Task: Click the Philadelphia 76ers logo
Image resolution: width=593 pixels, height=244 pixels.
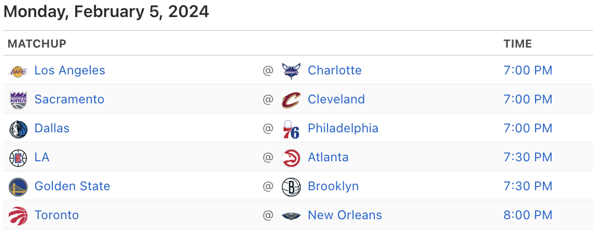Action: [x=291, y=129]
